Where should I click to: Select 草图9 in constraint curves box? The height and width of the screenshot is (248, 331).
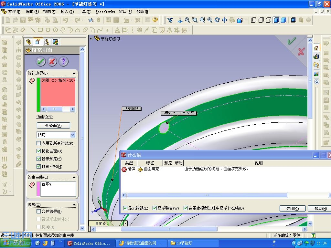point(47,184)
